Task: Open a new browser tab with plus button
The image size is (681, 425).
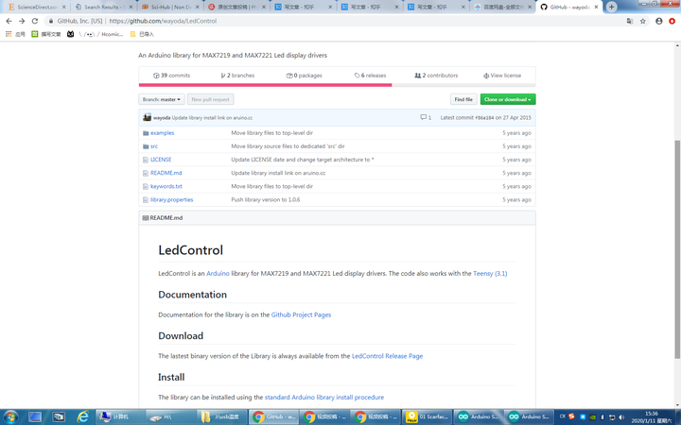Action: [611, 7]
